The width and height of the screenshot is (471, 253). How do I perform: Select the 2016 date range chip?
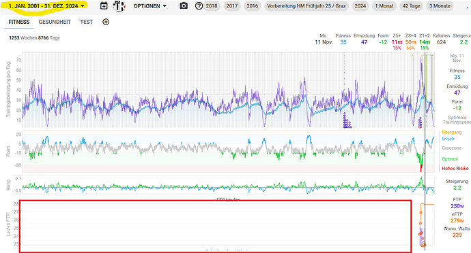tap(253, 6)
